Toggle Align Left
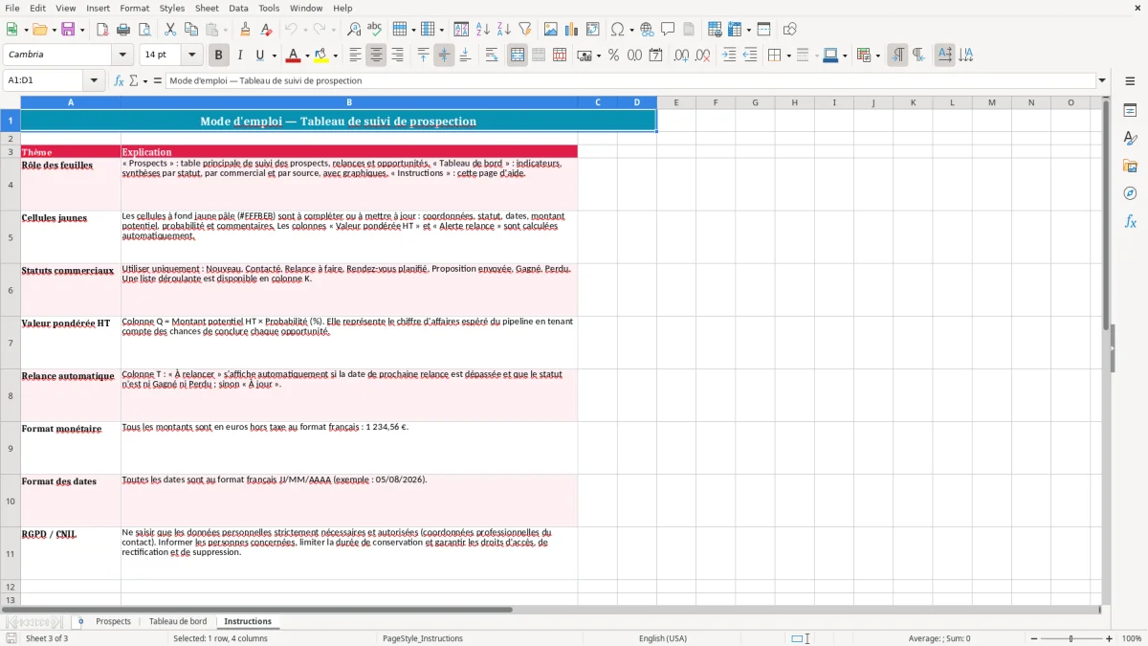This screenshot has width=1148, height=646. click(355, 56)
